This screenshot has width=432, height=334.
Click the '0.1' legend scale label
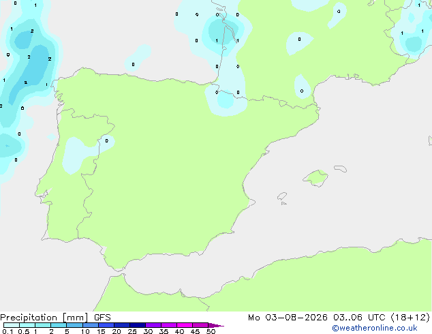[7, 331]
